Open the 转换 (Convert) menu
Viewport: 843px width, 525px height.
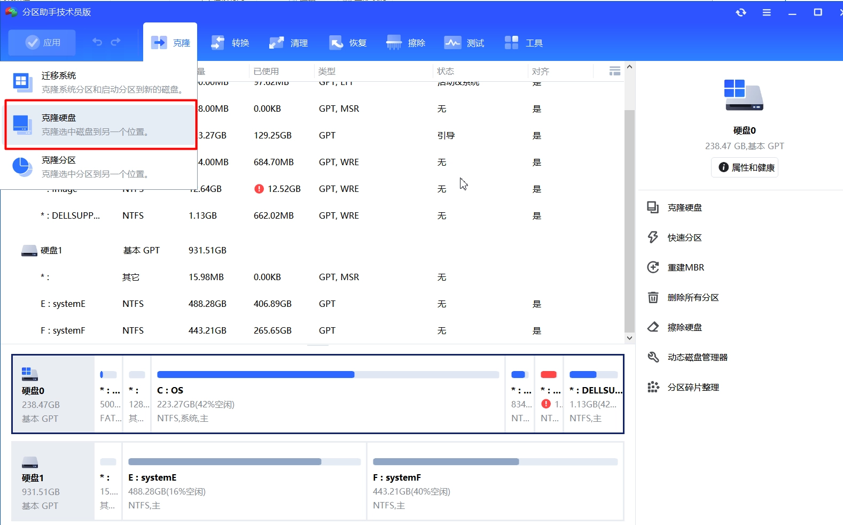[230, 43]
